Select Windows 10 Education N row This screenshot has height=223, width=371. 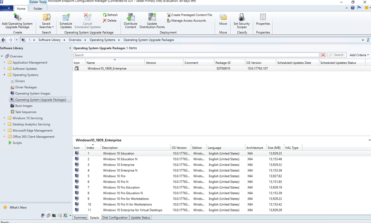click(221, 159)
